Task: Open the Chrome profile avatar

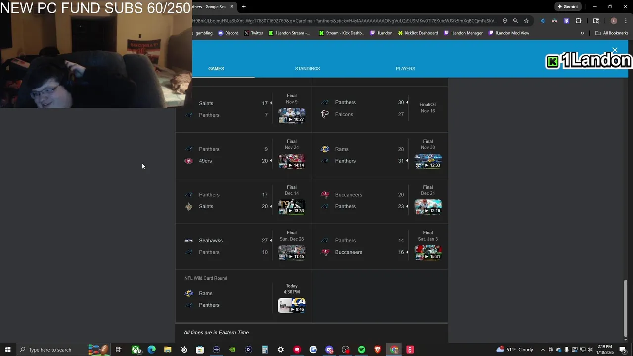Action: (614, 21)
